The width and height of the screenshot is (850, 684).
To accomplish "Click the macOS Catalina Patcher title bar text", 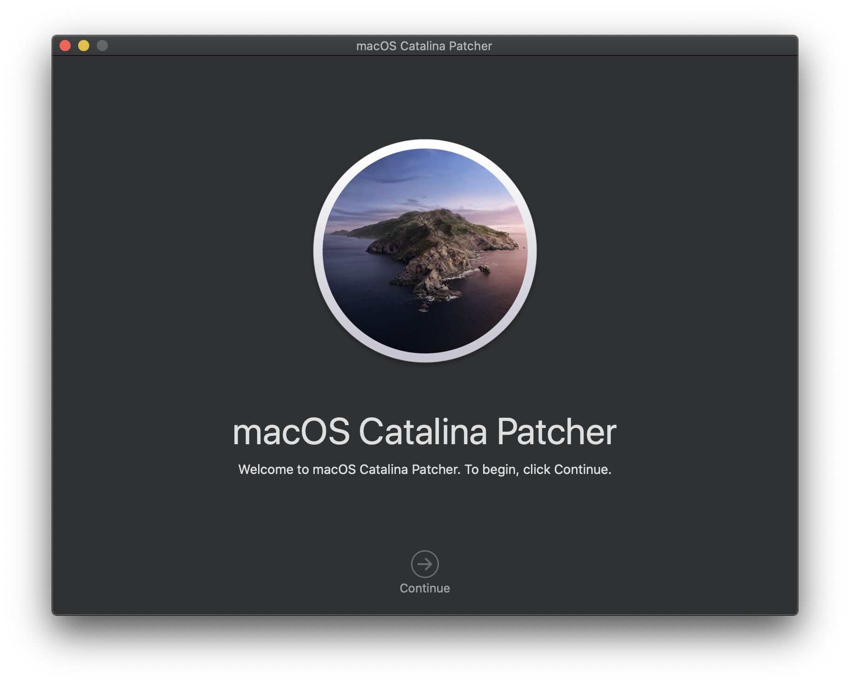I will [424, 46].
